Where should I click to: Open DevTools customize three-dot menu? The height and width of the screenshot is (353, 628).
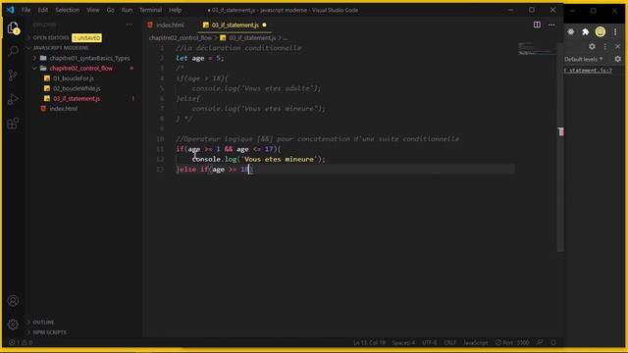605,47
